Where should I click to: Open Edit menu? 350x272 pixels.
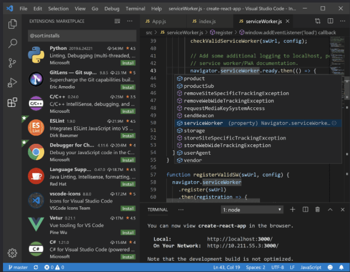coord(38,9)
